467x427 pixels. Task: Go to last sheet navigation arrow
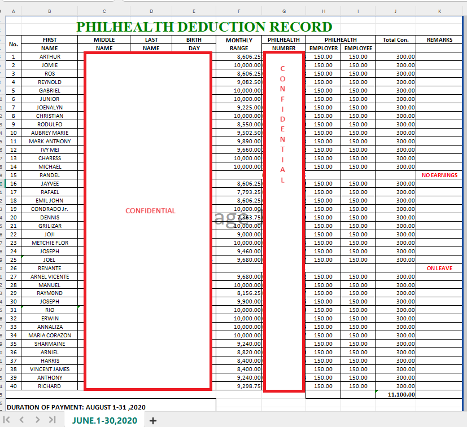pyautogui.click(x=53, y=420)
